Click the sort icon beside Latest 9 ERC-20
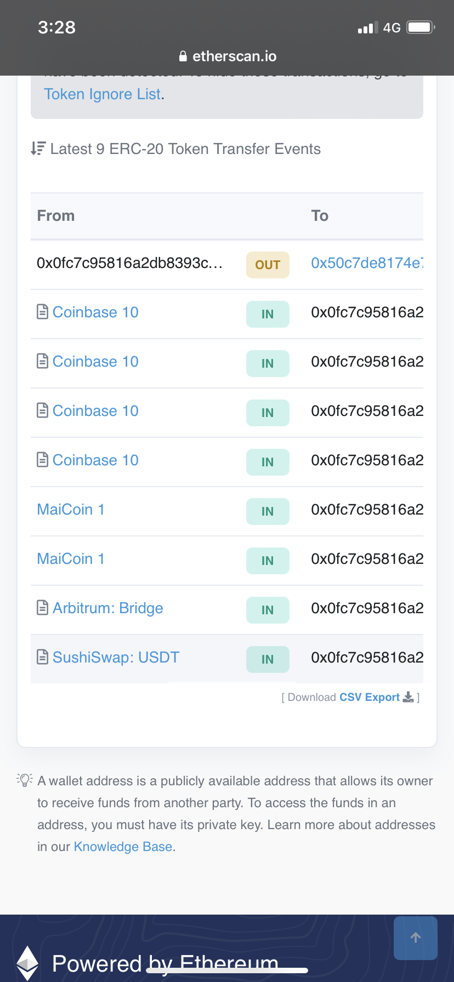The width and height of the screenshot is (454, 982). [x=38, y=149]
